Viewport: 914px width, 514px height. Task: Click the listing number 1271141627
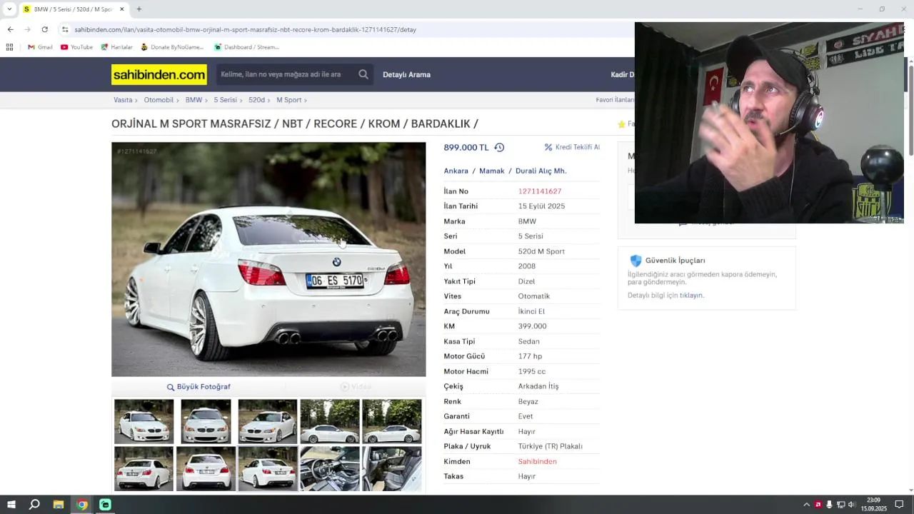click(539, 191)
